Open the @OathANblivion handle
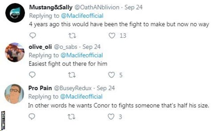This screenshot has height=131, width=211. (97, 7)
